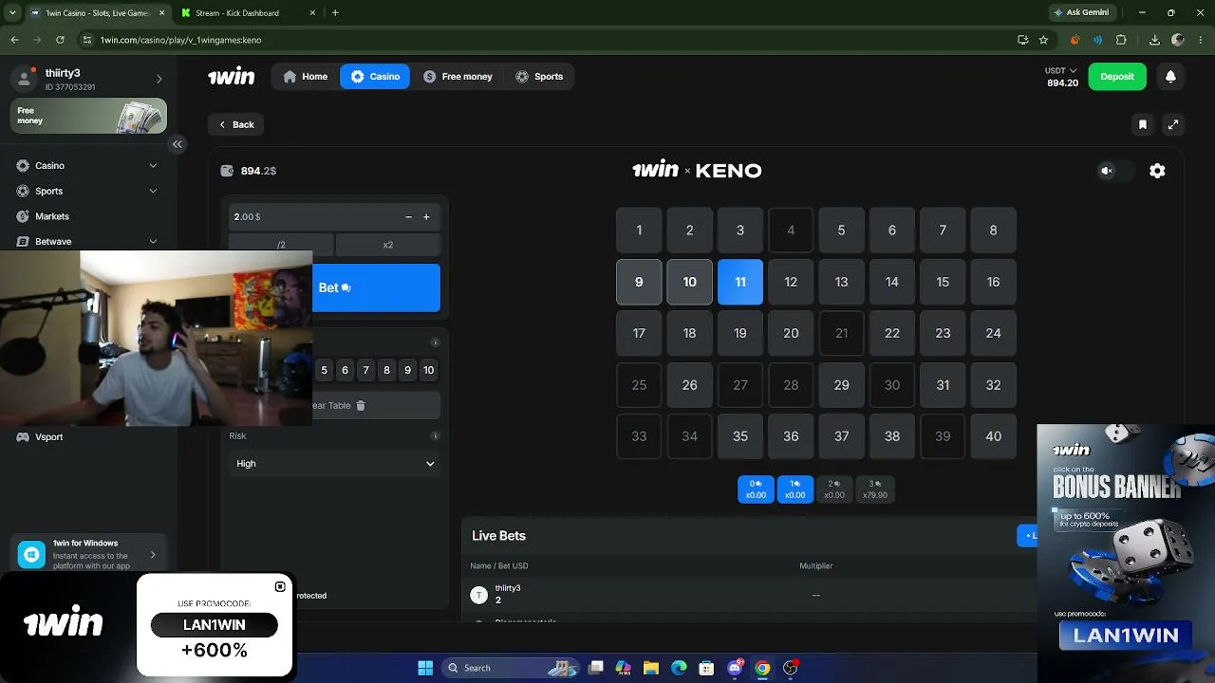This screenshot has height=683, width=1215.
Task: Open Microsoft Edge from the taskbar
Action: (x=679, y=668)
